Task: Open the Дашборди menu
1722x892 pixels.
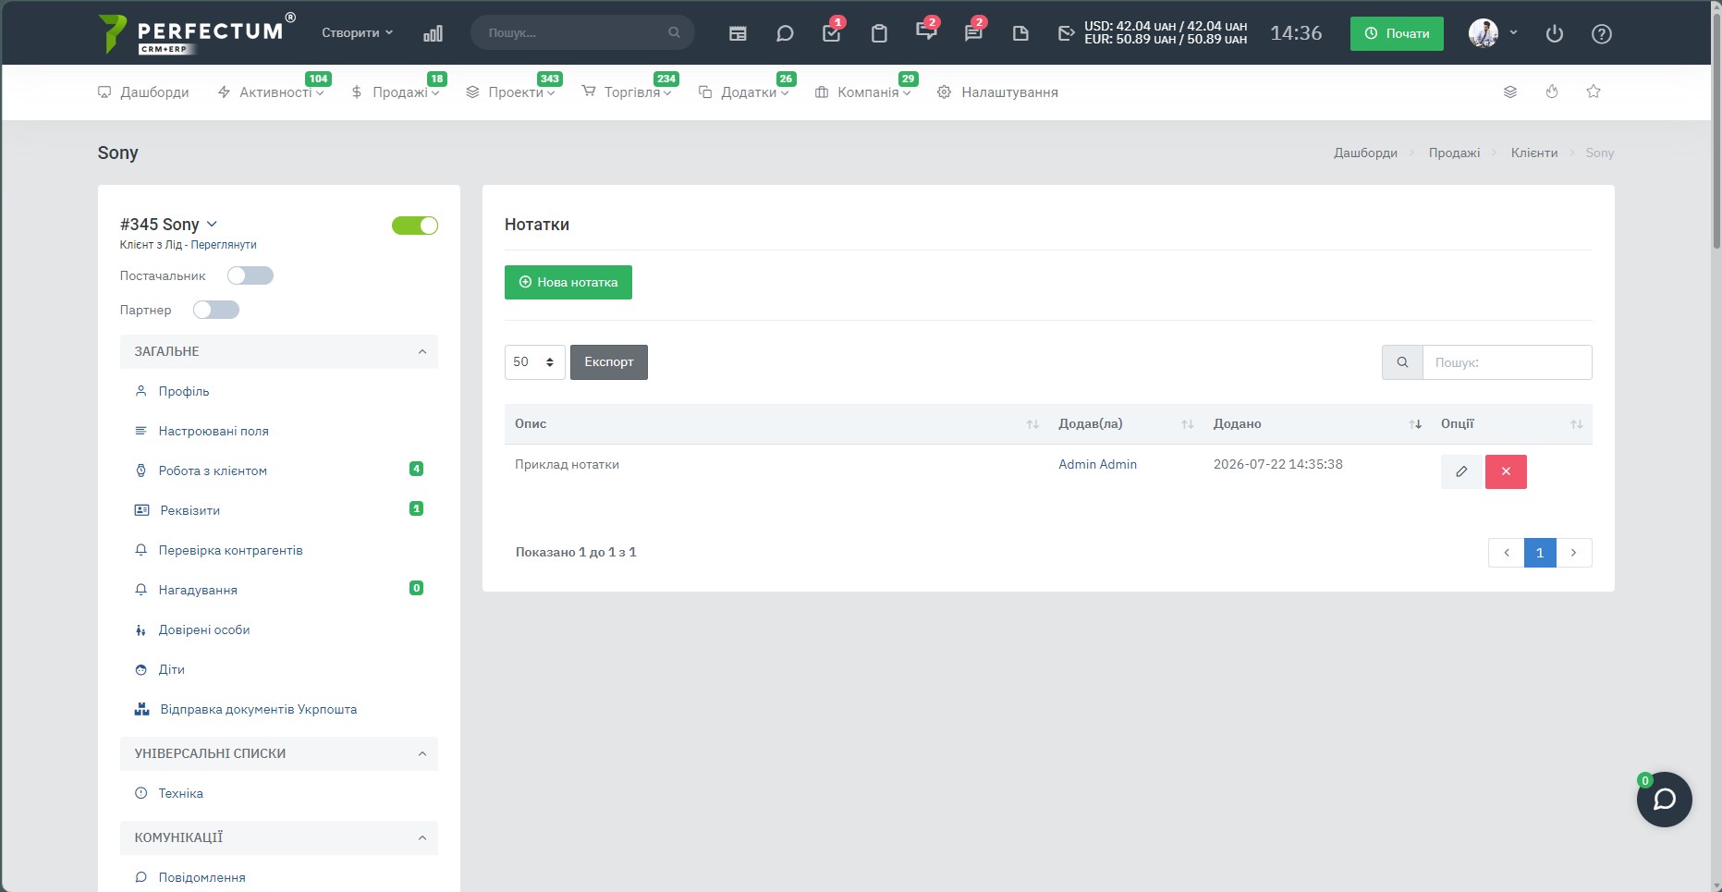Action: coord(143,92)
